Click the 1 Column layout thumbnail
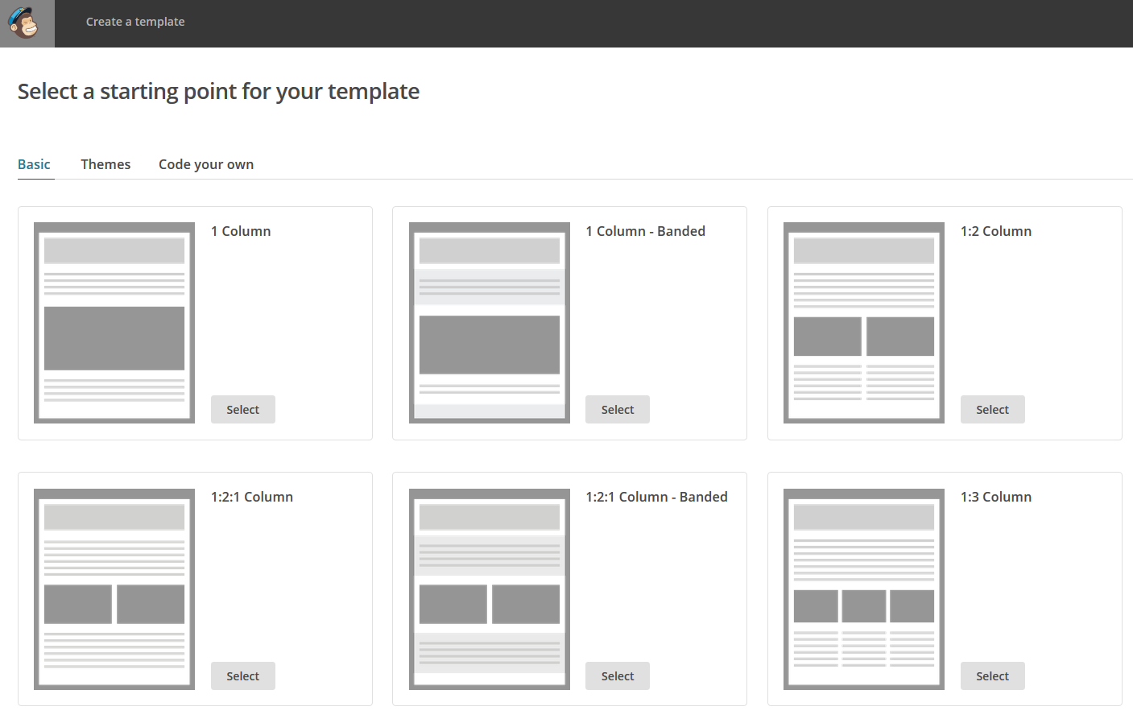 click(114, 323)
